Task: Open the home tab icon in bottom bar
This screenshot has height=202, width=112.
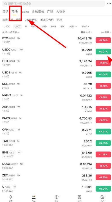Action: tap(10, 197)
